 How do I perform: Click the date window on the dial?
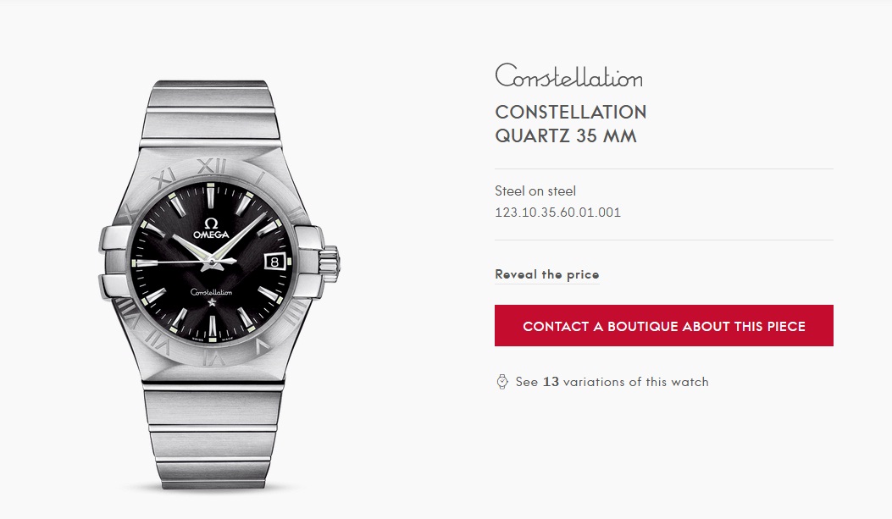point(275,262)
